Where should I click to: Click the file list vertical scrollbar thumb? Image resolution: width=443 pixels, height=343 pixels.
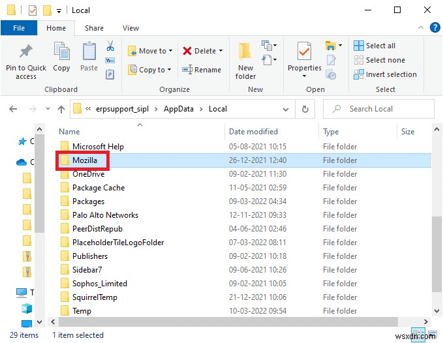pyautogui.click(x=436, y=254)
